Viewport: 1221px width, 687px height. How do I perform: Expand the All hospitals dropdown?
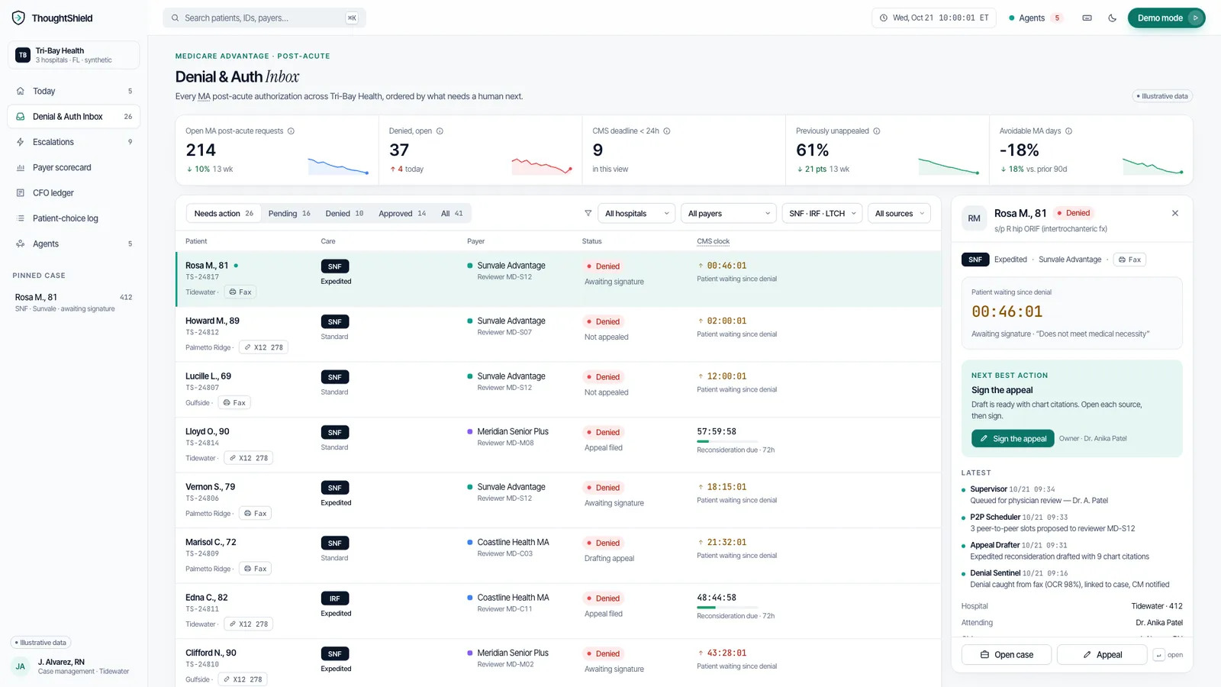[636, 214]
